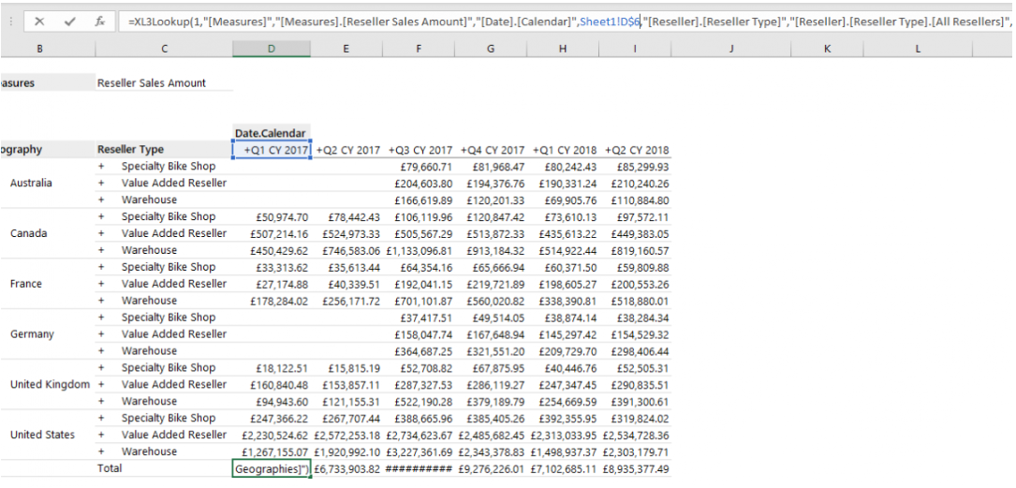Select the column K header
1016x488 pixels.
pos(827,48)
